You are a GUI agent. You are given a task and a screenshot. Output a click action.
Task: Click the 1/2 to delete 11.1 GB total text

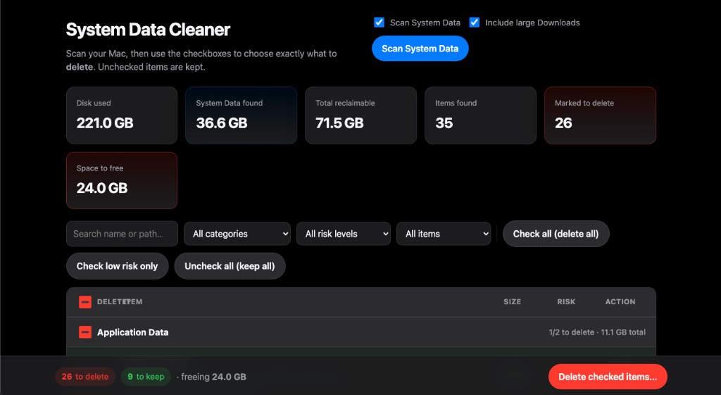pos(597,332)
